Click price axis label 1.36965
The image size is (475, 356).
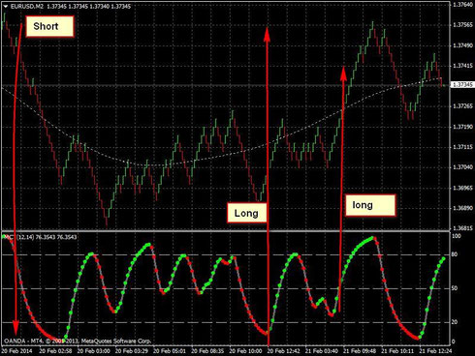pos(462,188)
